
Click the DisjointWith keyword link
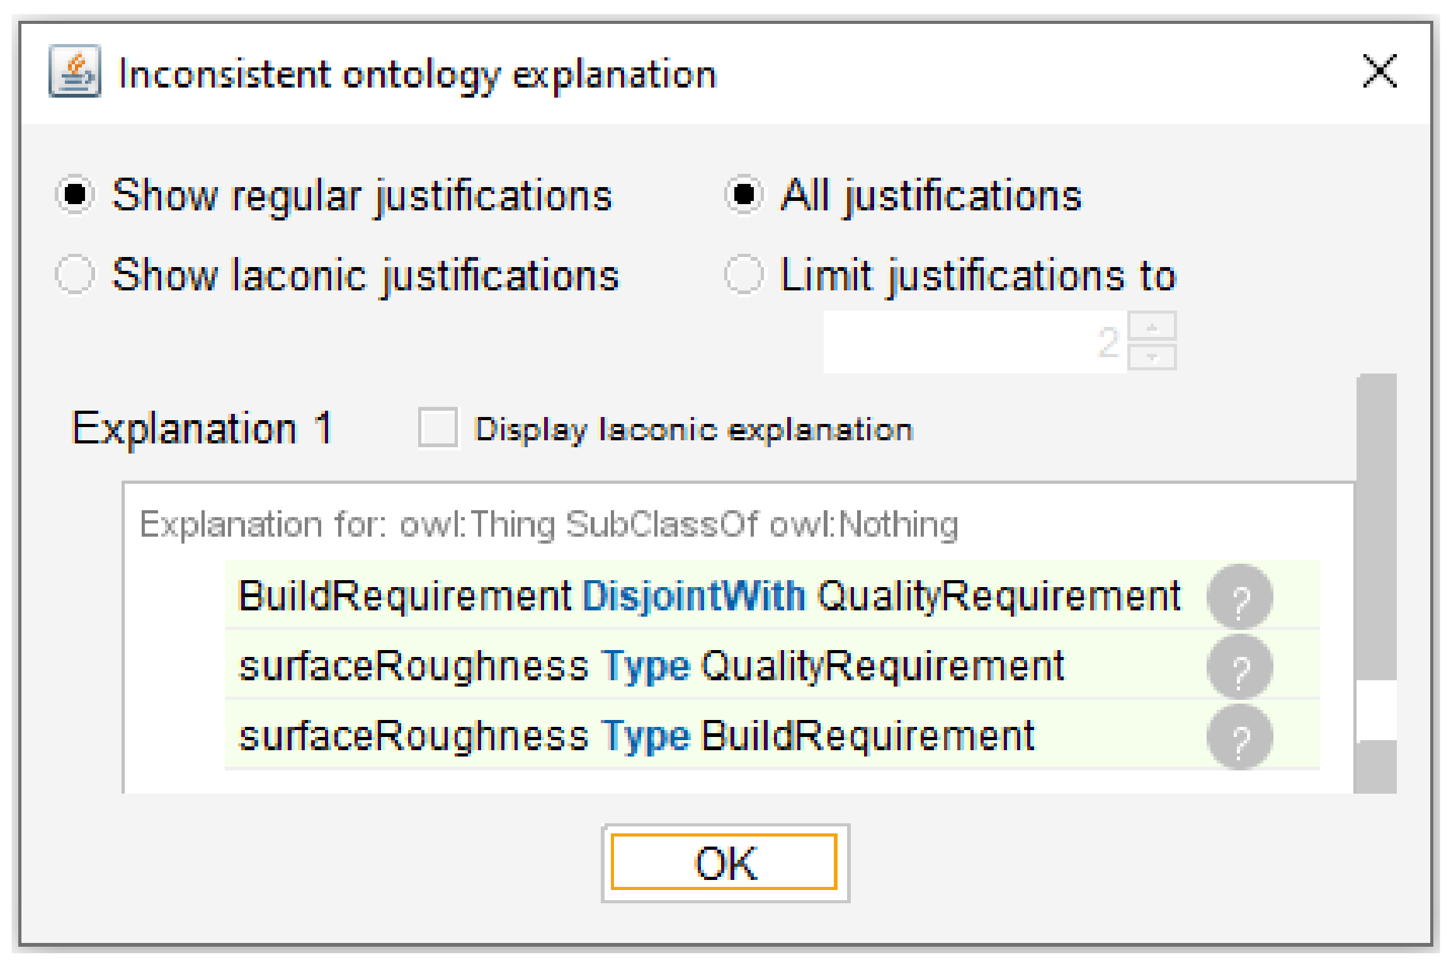tap(693, 596)
